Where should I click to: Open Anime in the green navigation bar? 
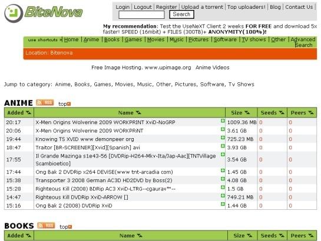pyautogui.click(x=91, y=39)
